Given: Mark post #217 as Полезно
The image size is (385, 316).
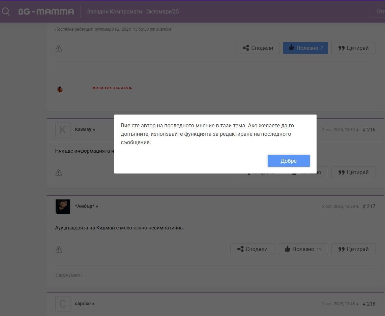Looking at the screenshot, I should click(x=303, y=249).
